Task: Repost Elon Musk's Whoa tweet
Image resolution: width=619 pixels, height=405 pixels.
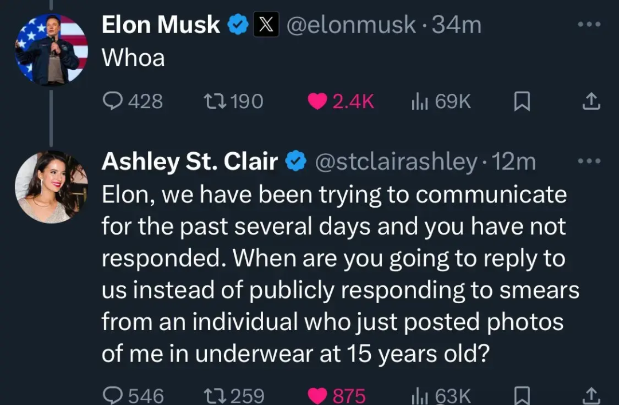Action: click(234, 101)
